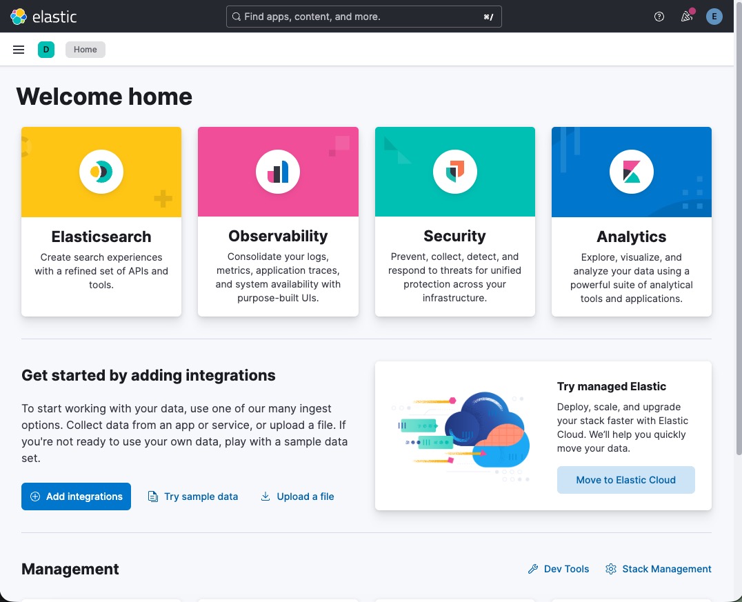This screenshot has width=742, height=602.
Task: Click the keyboard shortcut hint in search
Action: click(x=488, y=17)
